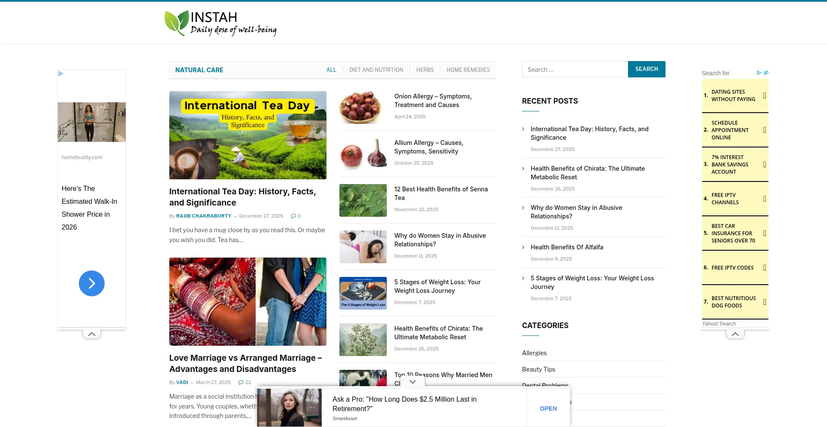Click arrow icon beside Free IPTV Codes
This screenshot has height=427, width=827.
[765, 267]
